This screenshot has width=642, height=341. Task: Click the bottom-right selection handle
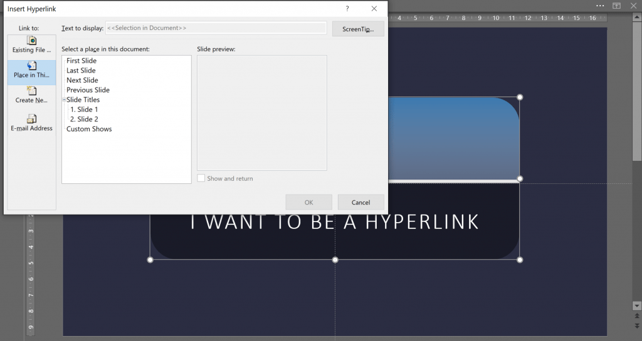point(520,260)
